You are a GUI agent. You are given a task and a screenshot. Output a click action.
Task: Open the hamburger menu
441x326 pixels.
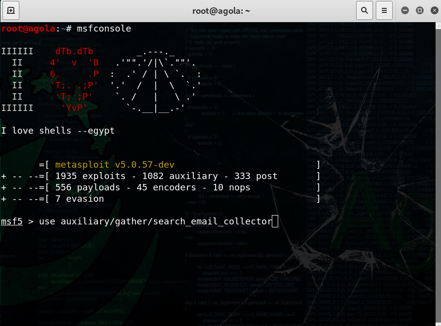tap(384, 11)
